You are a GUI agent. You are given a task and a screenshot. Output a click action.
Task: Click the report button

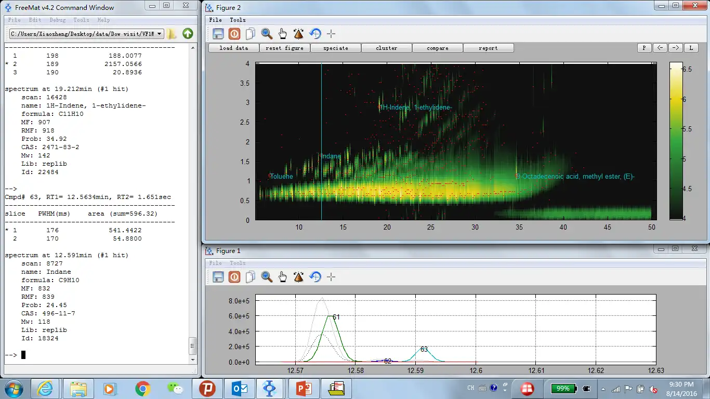tap(489, 48)
